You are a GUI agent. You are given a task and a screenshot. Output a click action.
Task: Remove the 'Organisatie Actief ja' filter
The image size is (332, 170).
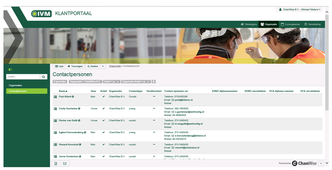pos(148,82)
